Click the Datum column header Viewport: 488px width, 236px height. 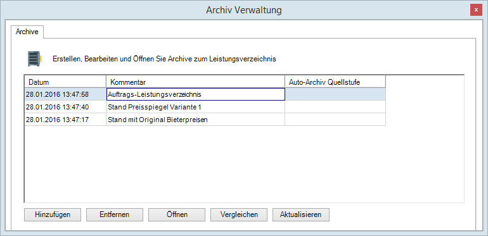(x=65, y=82)
